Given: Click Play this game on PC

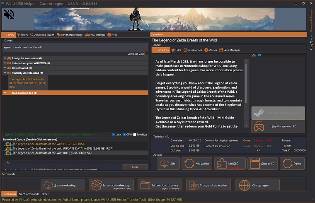Looking at the screenshot, I should coord(278,126).
